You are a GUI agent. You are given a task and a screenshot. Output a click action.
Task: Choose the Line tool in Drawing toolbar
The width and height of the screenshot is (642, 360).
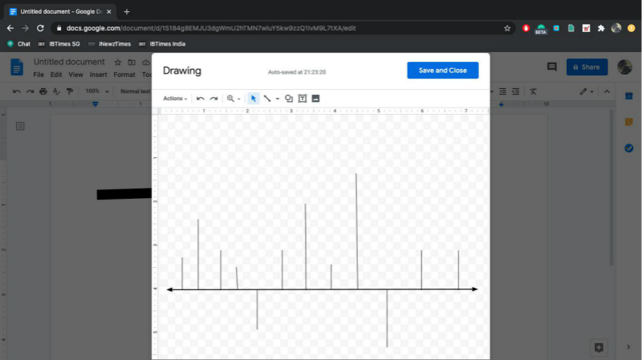point(266,99)
